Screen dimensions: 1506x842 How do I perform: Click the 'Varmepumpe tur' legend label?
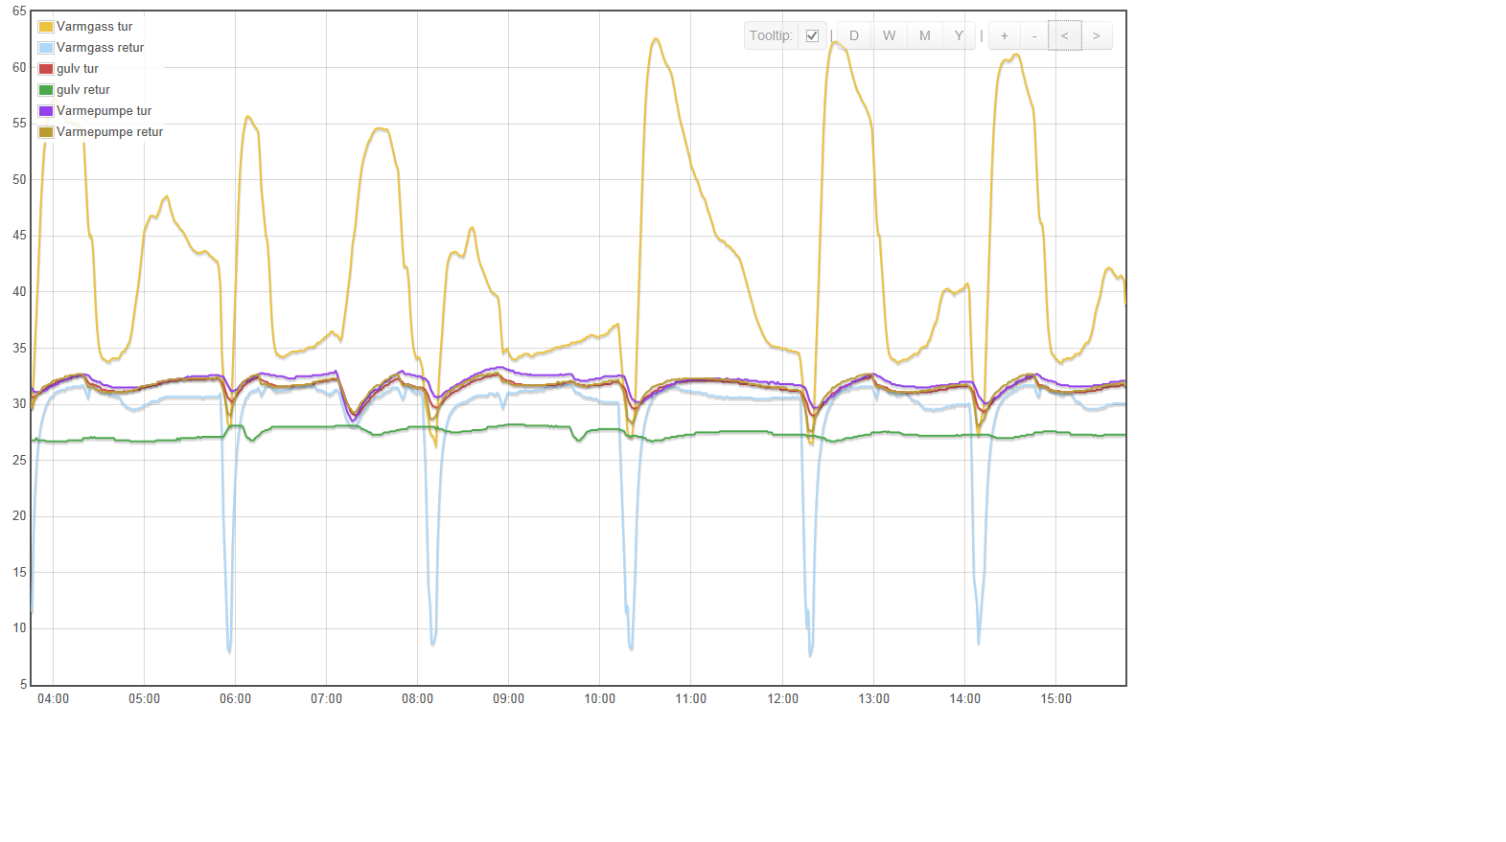(x=104, y=111)
